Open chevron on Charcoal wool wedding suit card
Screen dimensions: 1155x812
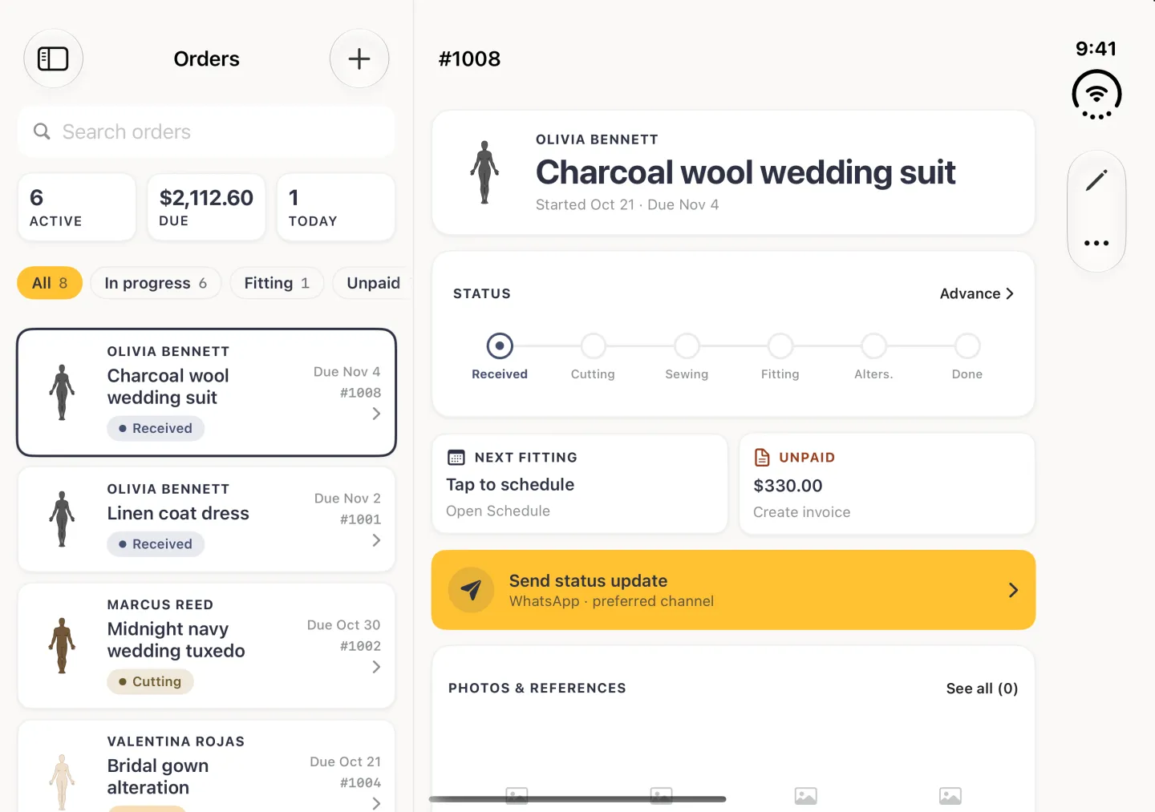376,414
